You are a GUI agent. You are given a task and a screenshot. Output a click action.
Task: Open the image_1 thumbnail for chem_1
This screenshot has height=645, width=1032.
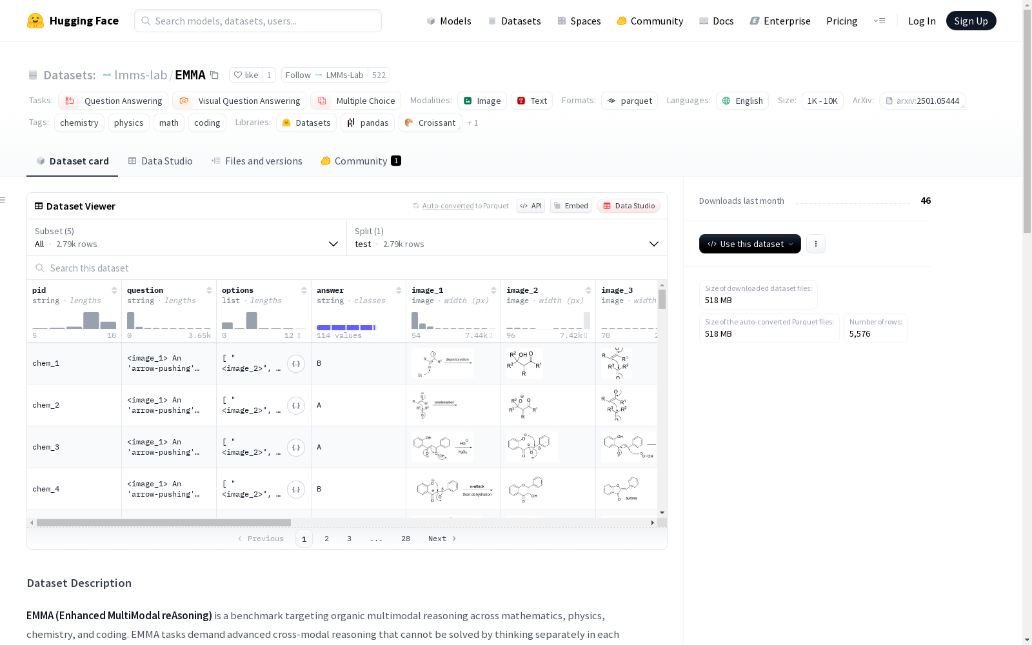tap(442, 363)
